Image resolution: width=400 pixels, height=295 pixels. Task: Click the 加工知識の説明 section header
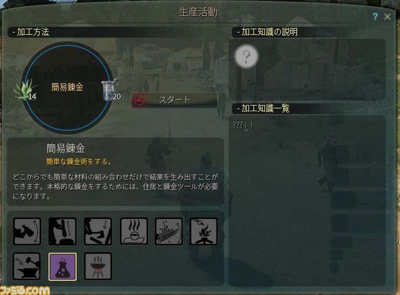tap(267, 32)
